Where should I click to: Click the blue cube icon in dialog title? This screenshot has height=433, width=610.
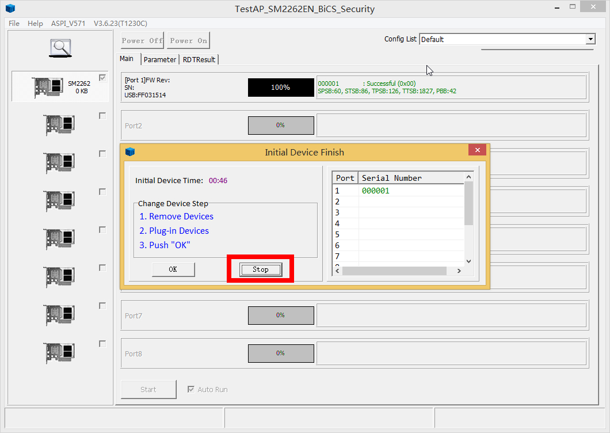point(130,152)
